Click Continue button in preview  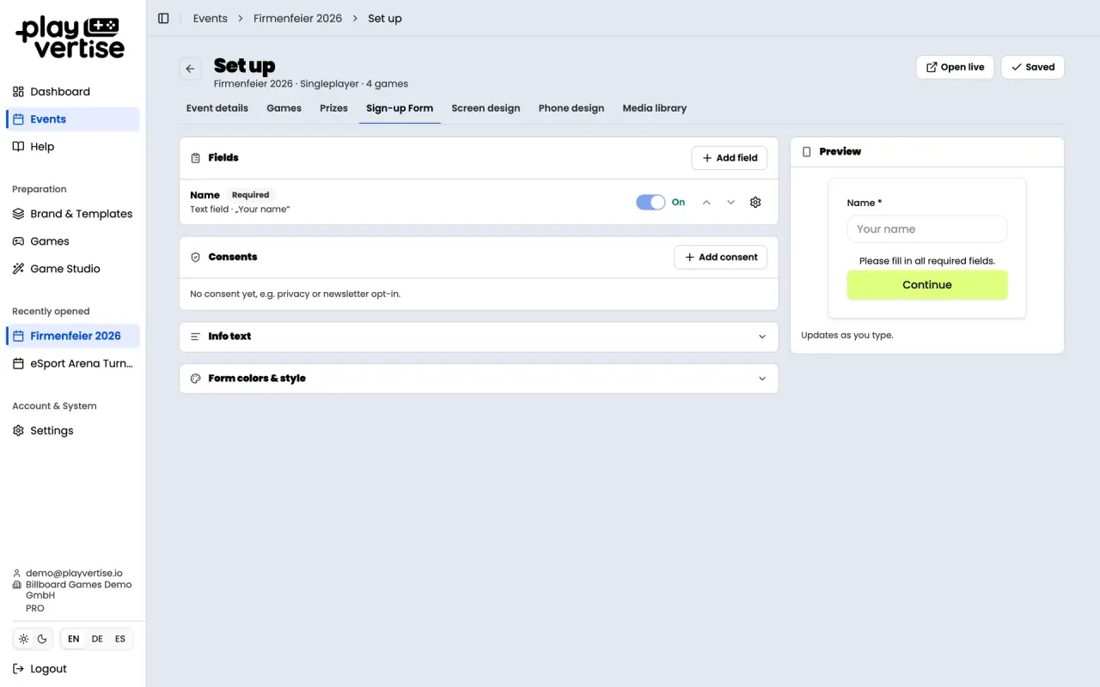(x=927, y=285)
